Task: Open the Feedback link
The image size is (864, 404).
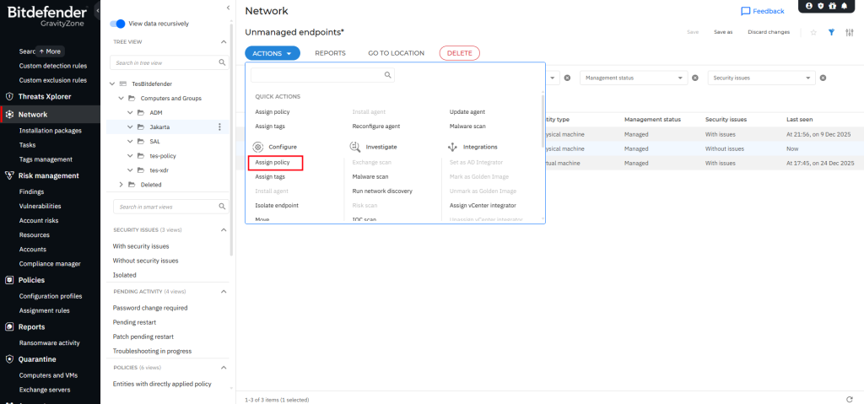Action: pyautogui.click(x=762, y=11)
